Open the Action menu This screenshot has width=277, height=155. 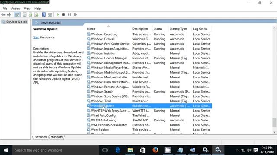(x=16, y=9)
